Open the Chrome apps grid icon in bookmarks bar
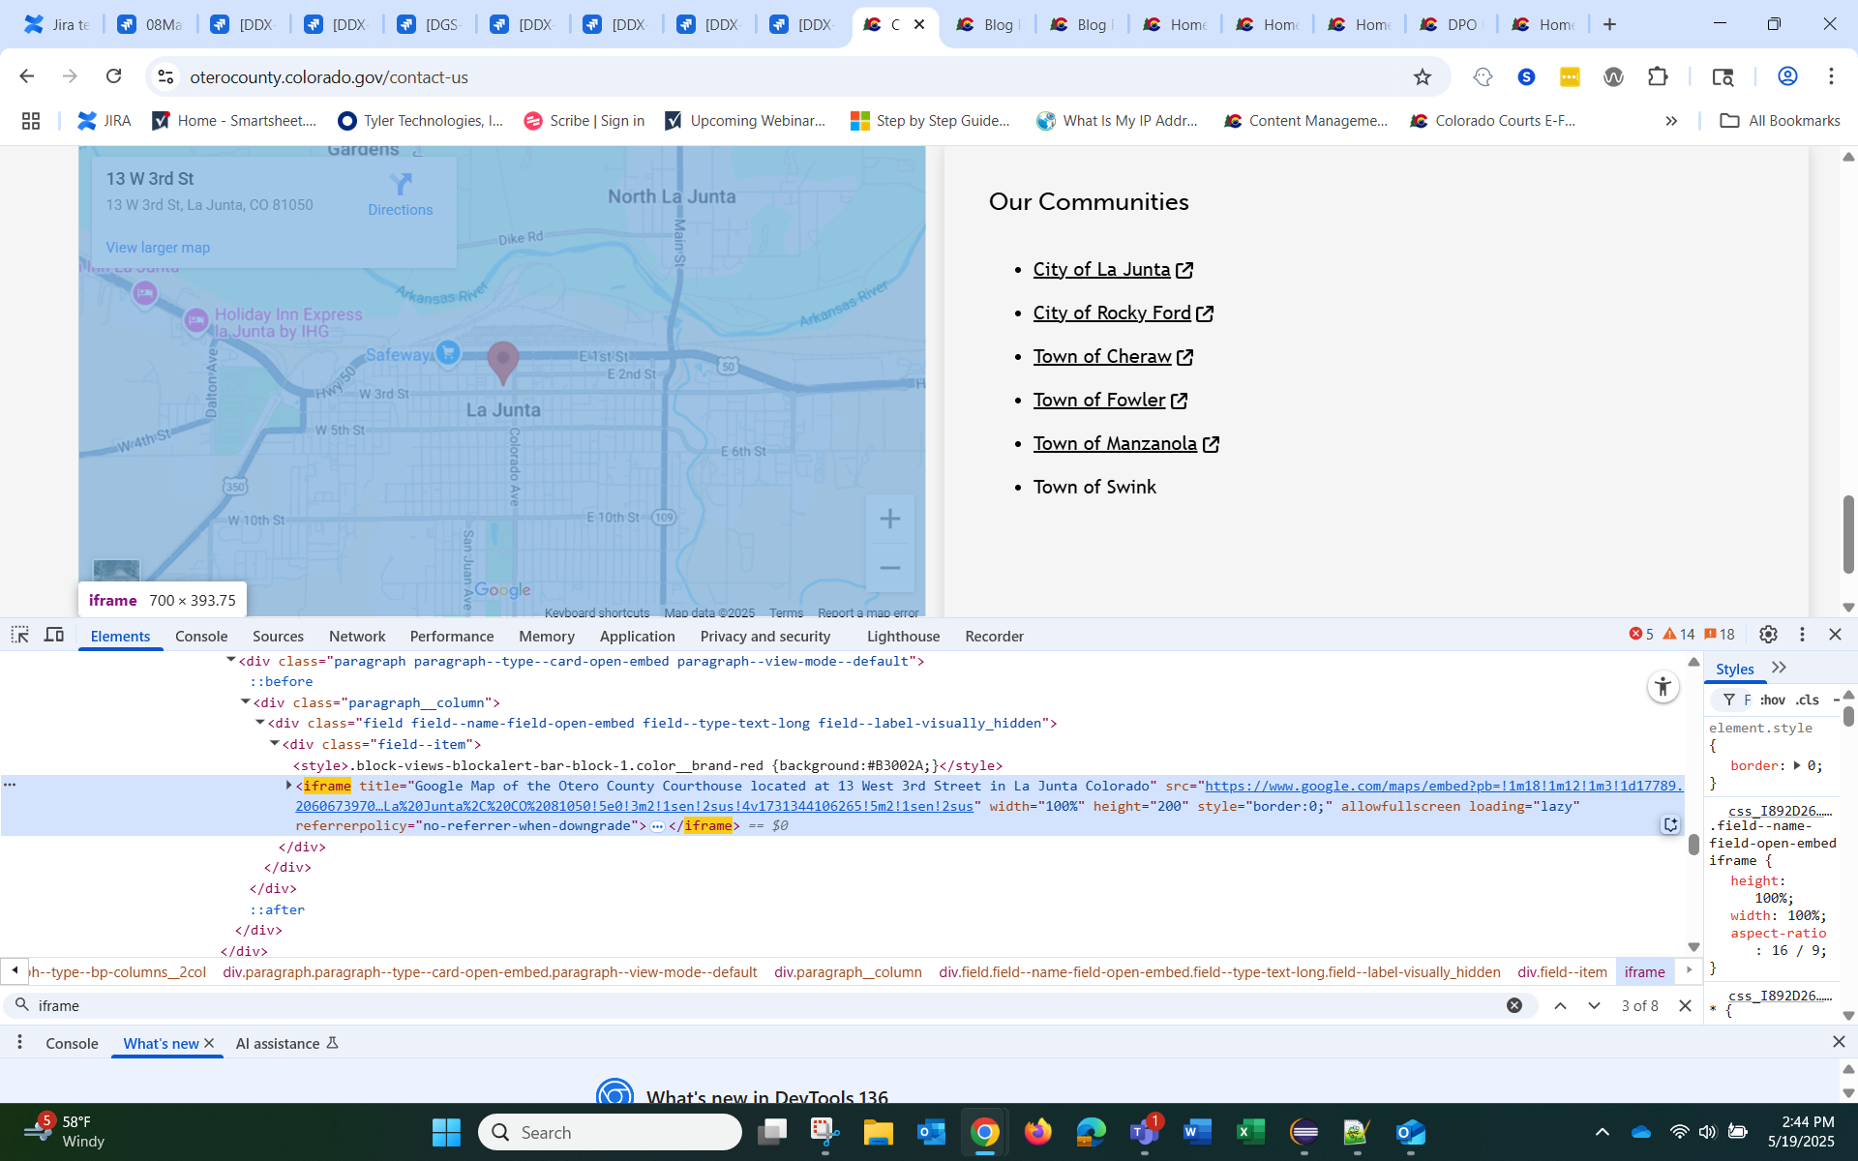This screenshot has height=1161, width=1858. [31, 121]
